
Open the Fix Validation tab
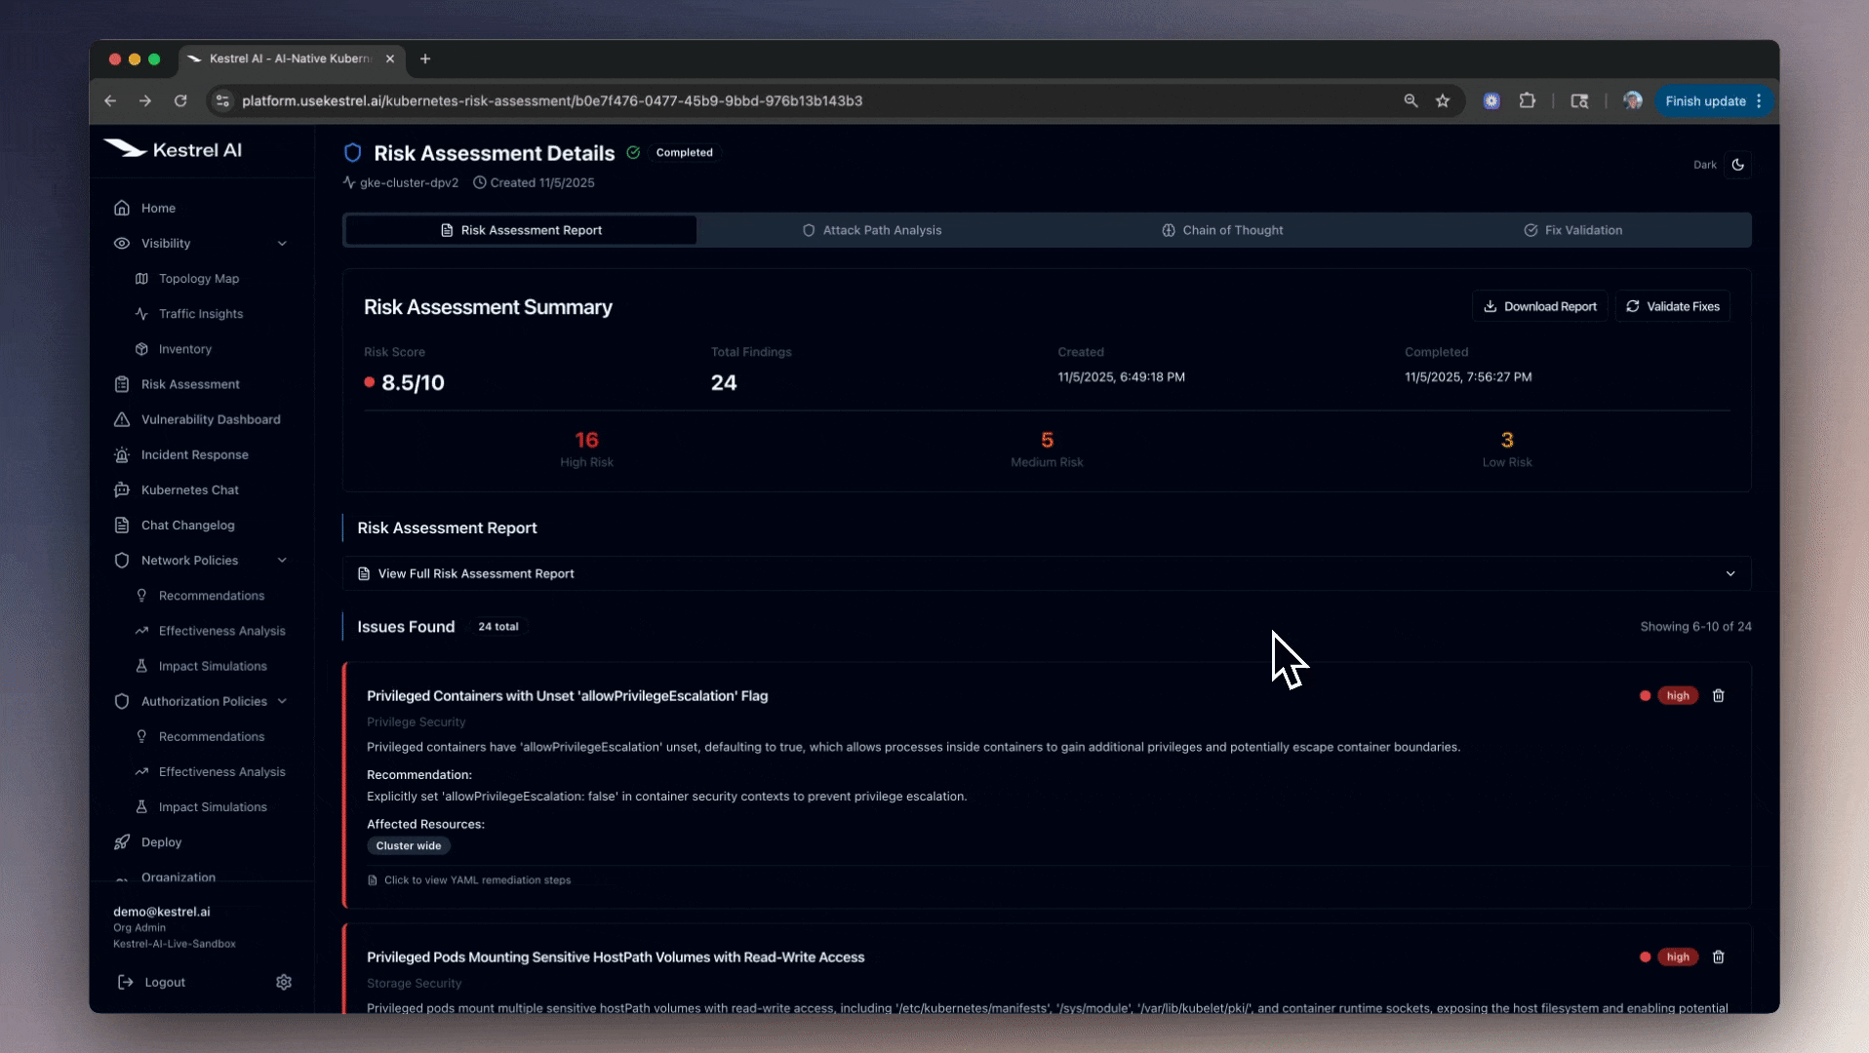pyautogui.click(x=1572, y=231)
